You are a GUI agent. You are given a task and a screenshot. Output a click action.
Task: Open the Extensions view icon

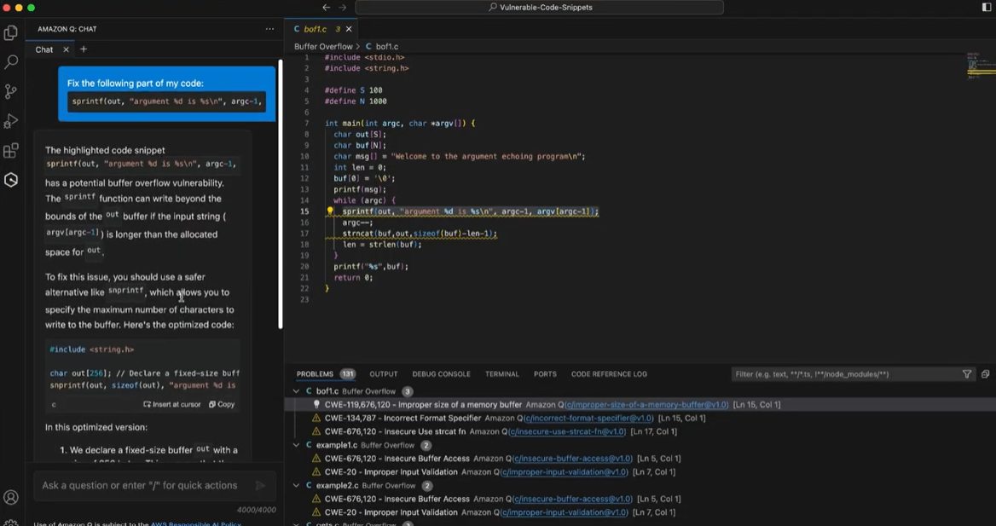11,151
